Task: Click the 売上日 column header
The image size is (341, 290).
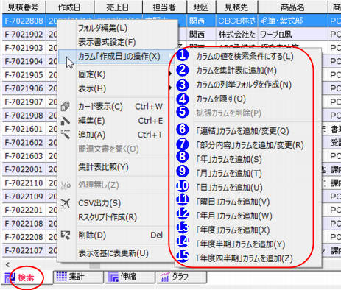Action: pos(118,7)
